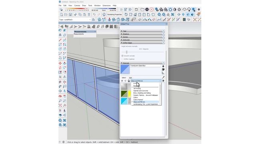
Task: Open the Glass and Mirrors library dropdown
Action: pyautogui.click(x=146, y=81)
